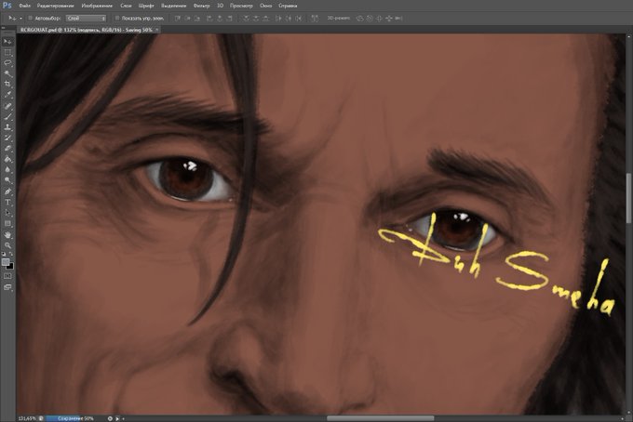Select the Quick Selection tool

7,73
